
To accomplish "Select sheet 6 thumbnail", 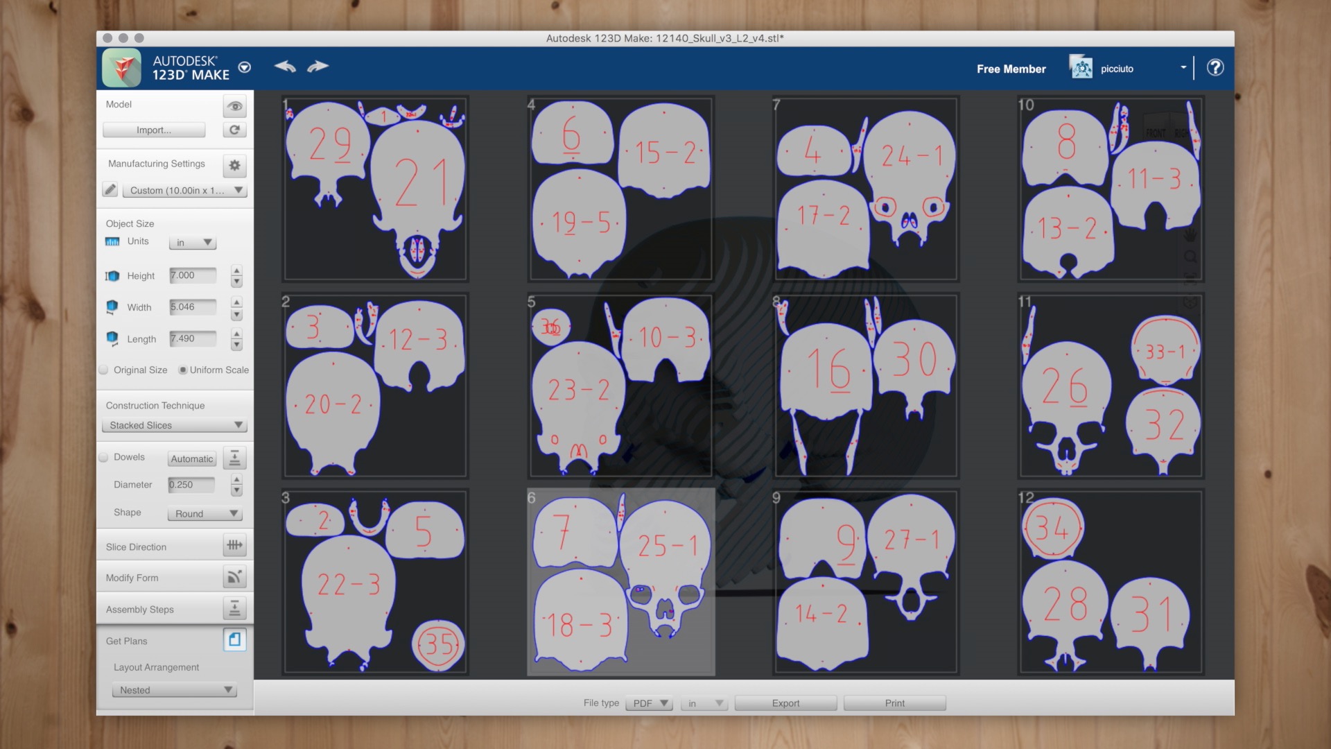I will [x=620, y=583].
